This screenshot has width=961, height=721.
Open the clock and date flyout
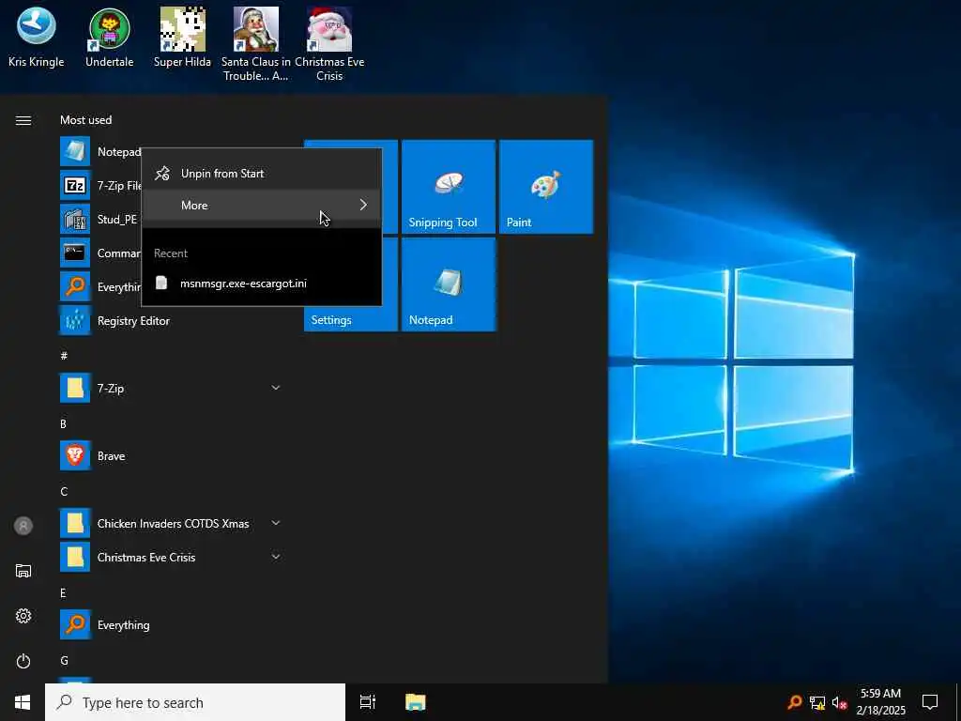click(x=880, y=702)
